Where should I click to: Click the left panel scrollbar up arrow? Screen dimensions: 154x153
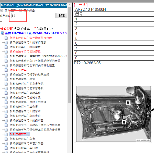tap(69, 5)
